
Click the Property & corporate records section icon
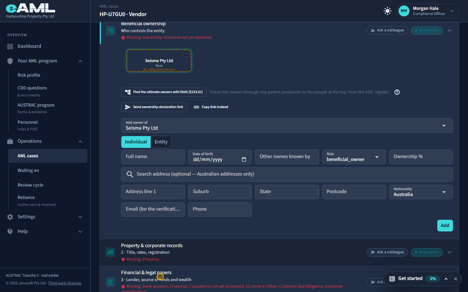tap(110, 252)
